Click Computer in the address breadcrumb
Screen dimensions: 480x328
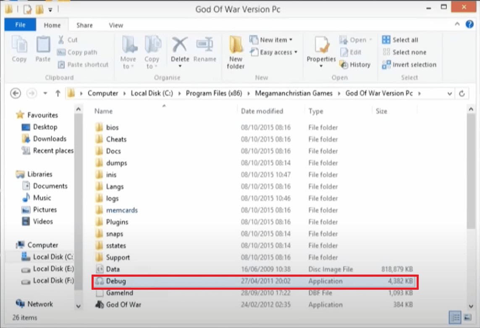(x=103, y=93)
